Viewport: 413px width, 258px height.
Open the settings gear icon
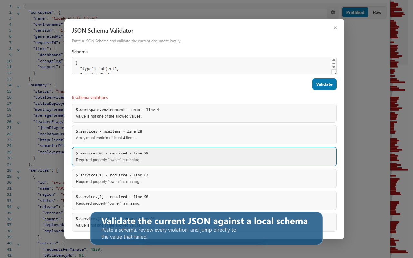tap(333, 12)
